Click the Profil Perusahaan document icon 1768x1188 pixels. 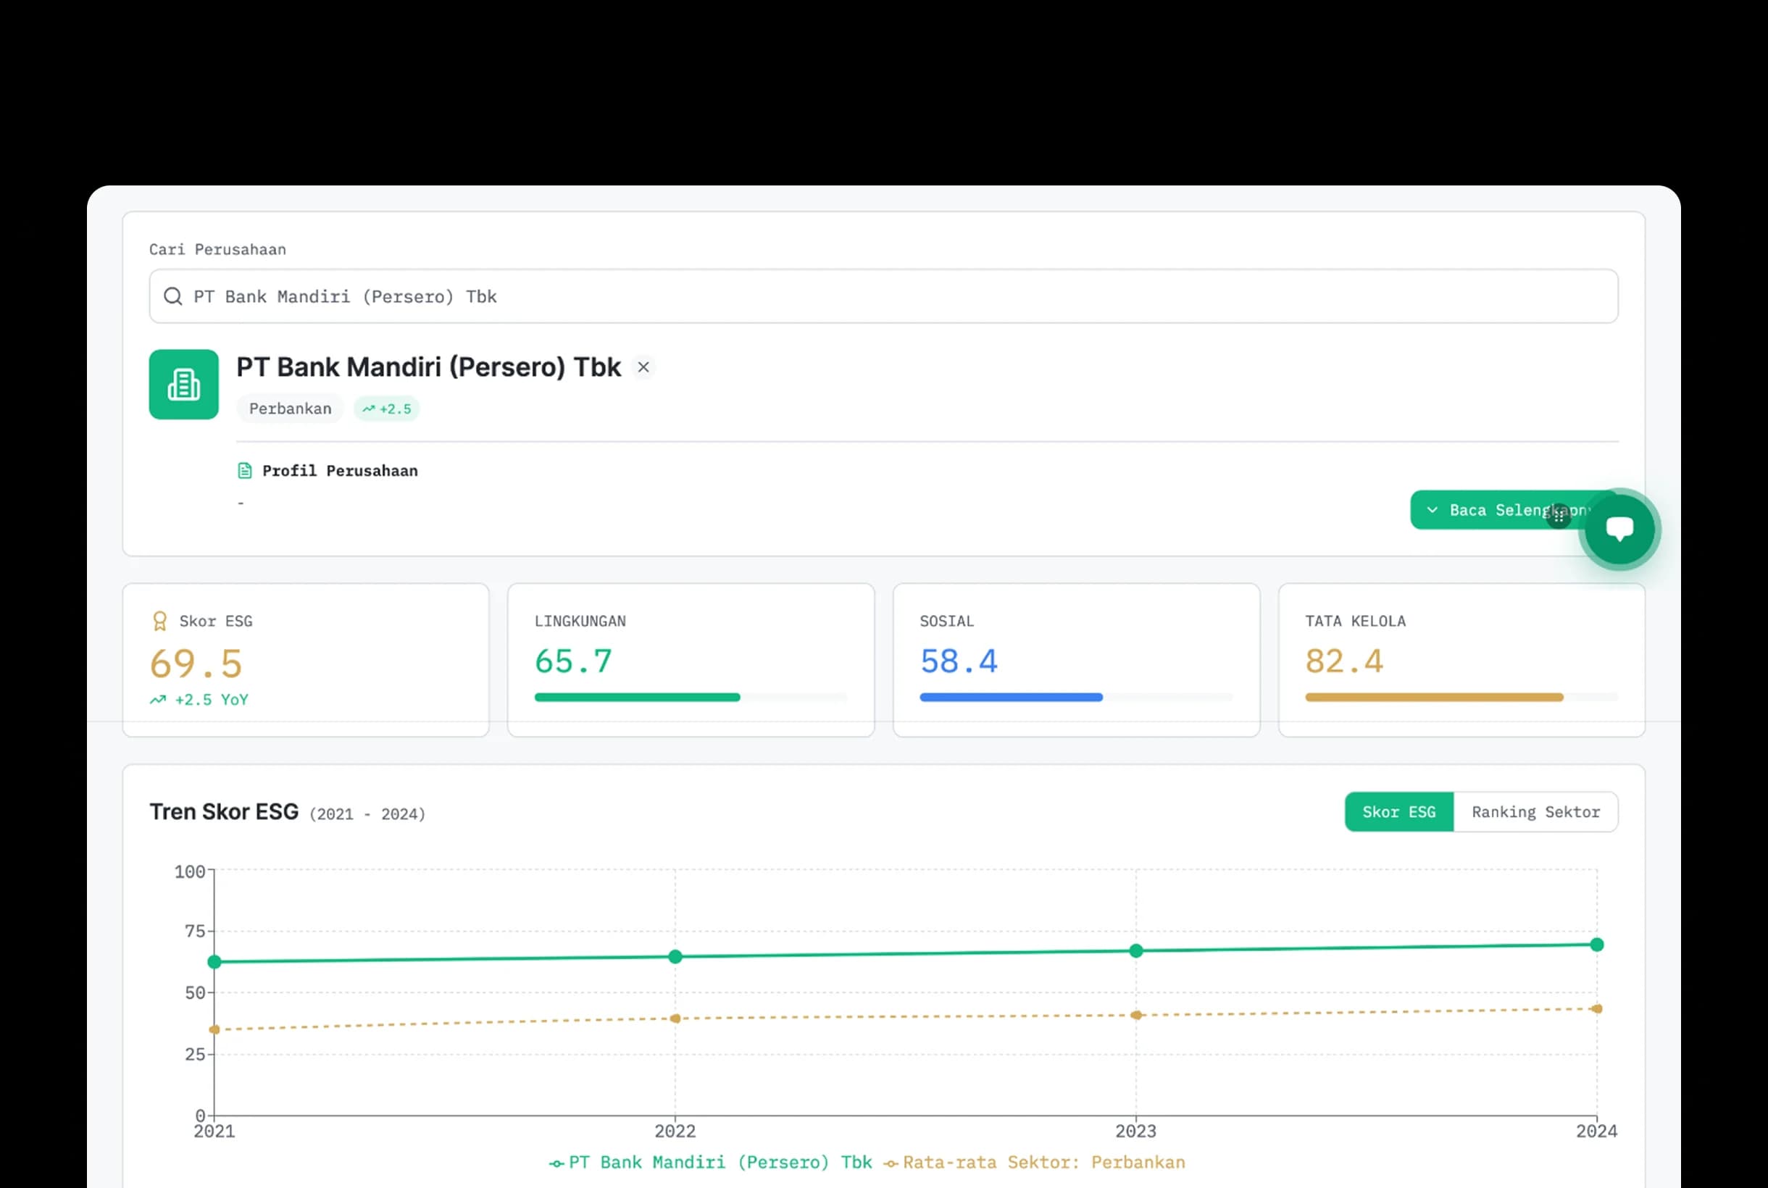click(x=245, y=471)
